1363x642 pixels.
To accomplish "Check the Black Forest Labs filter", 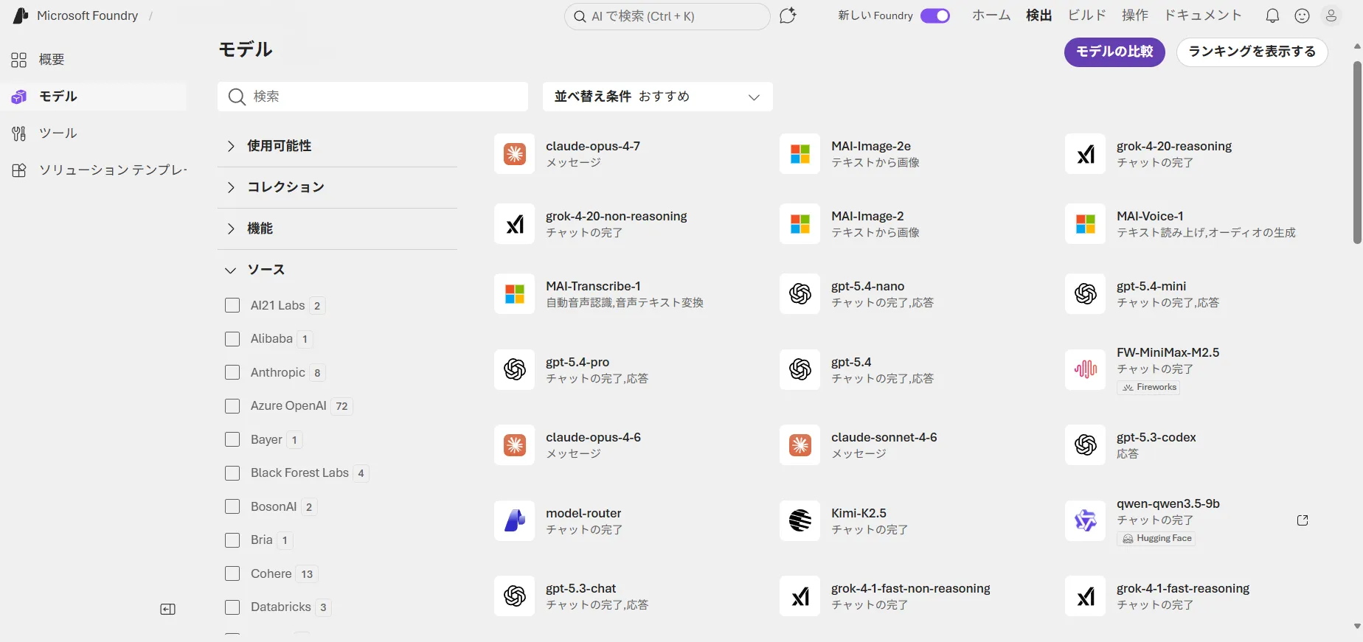I will click(x=232, y=473).
